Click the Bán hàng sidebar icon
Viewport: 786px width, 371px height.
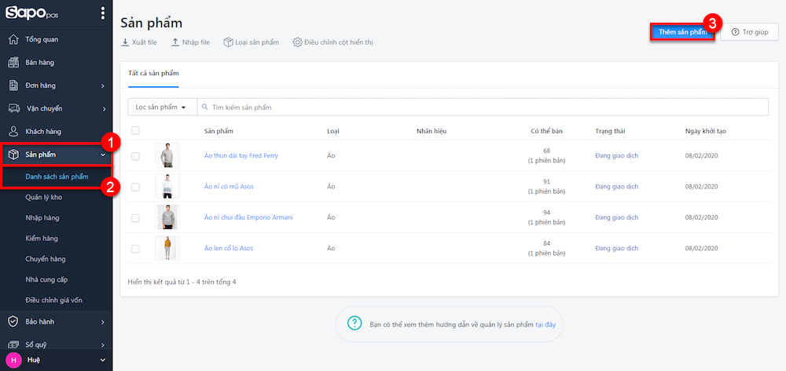[x=13, y=63]
